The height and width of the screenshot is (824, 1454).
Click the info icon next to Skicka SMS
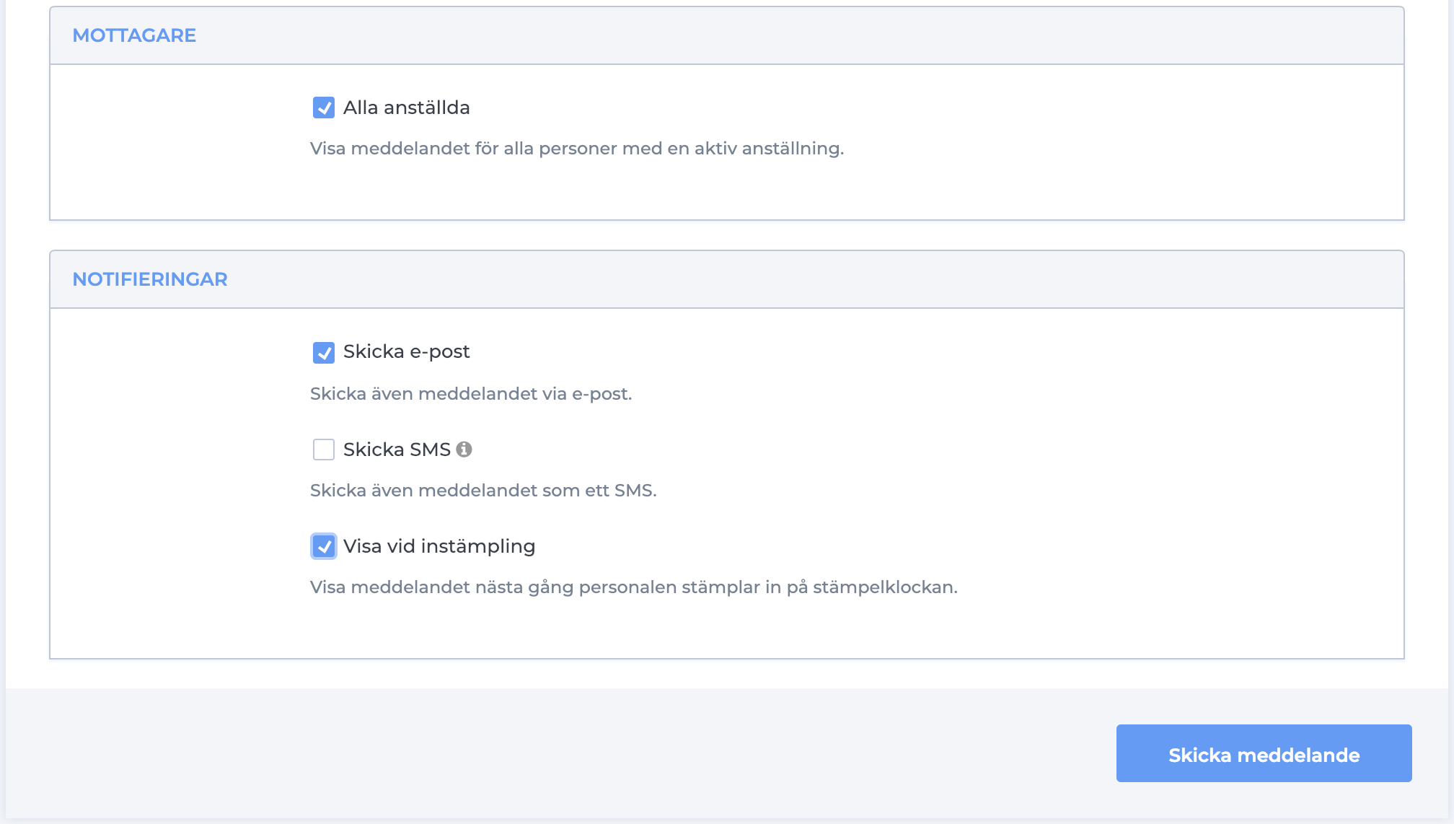click(464, 450)
